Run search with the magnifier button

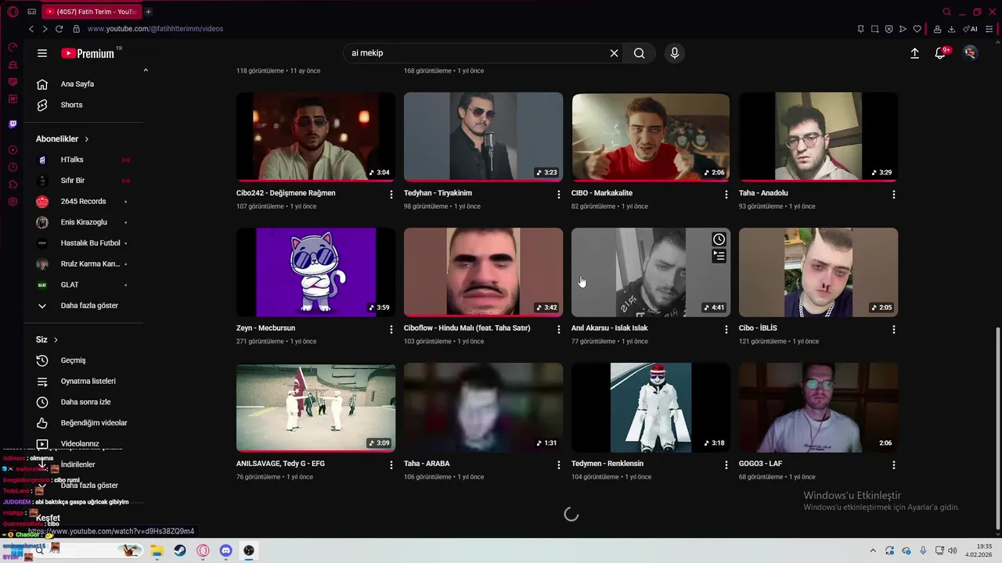coord(640,53)
